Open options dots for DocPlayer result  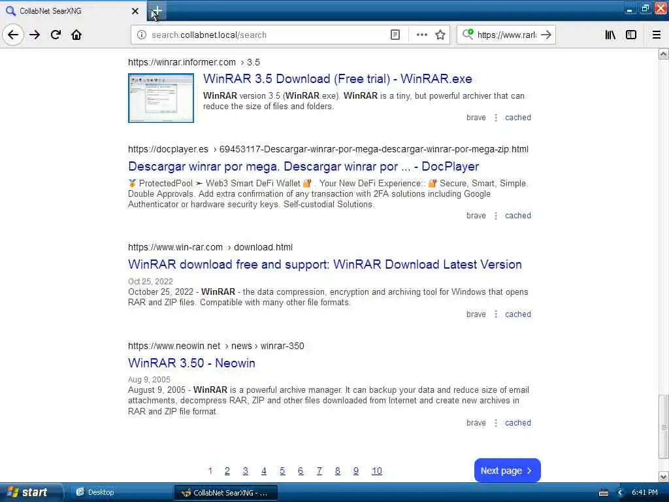(x=496, y=216)
